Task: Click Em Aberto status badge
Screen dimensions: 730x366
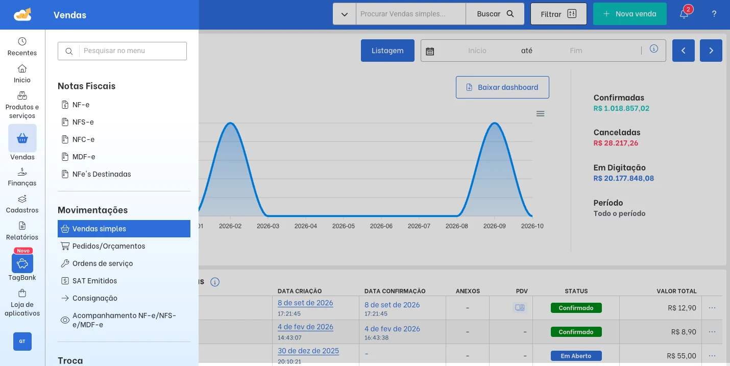Action: 576,356
